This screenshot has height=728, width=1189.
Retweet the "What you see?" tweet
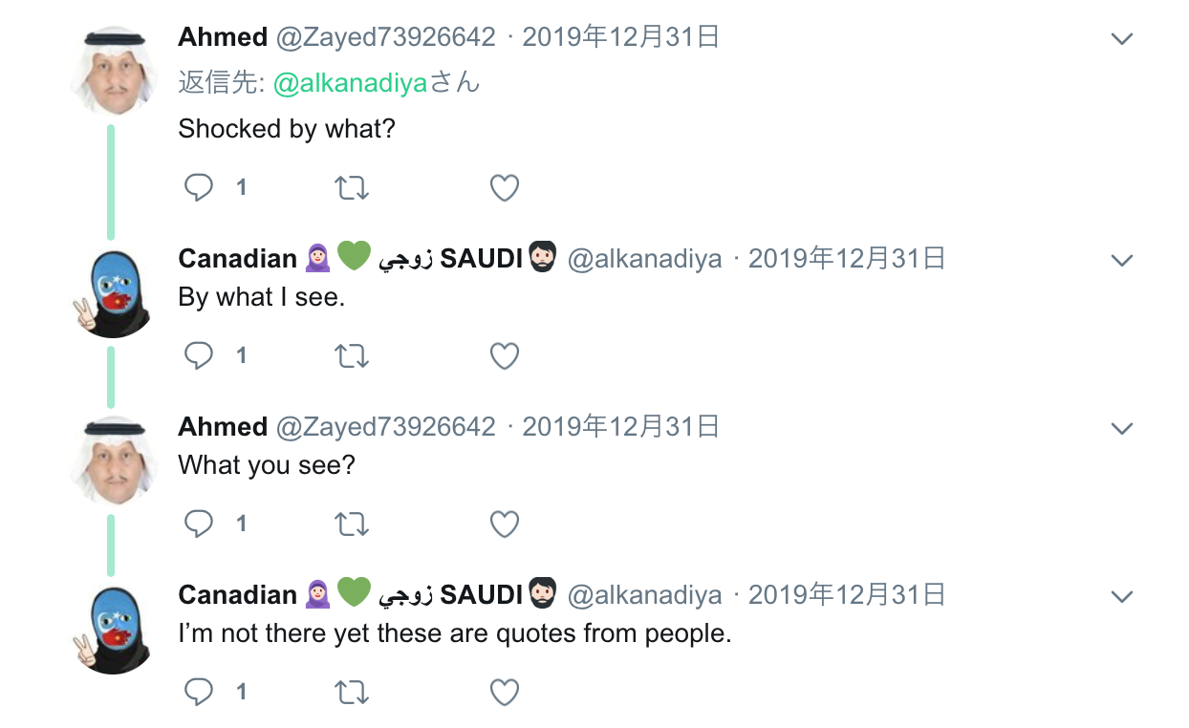pyautogui.click(x=352, y=524)
